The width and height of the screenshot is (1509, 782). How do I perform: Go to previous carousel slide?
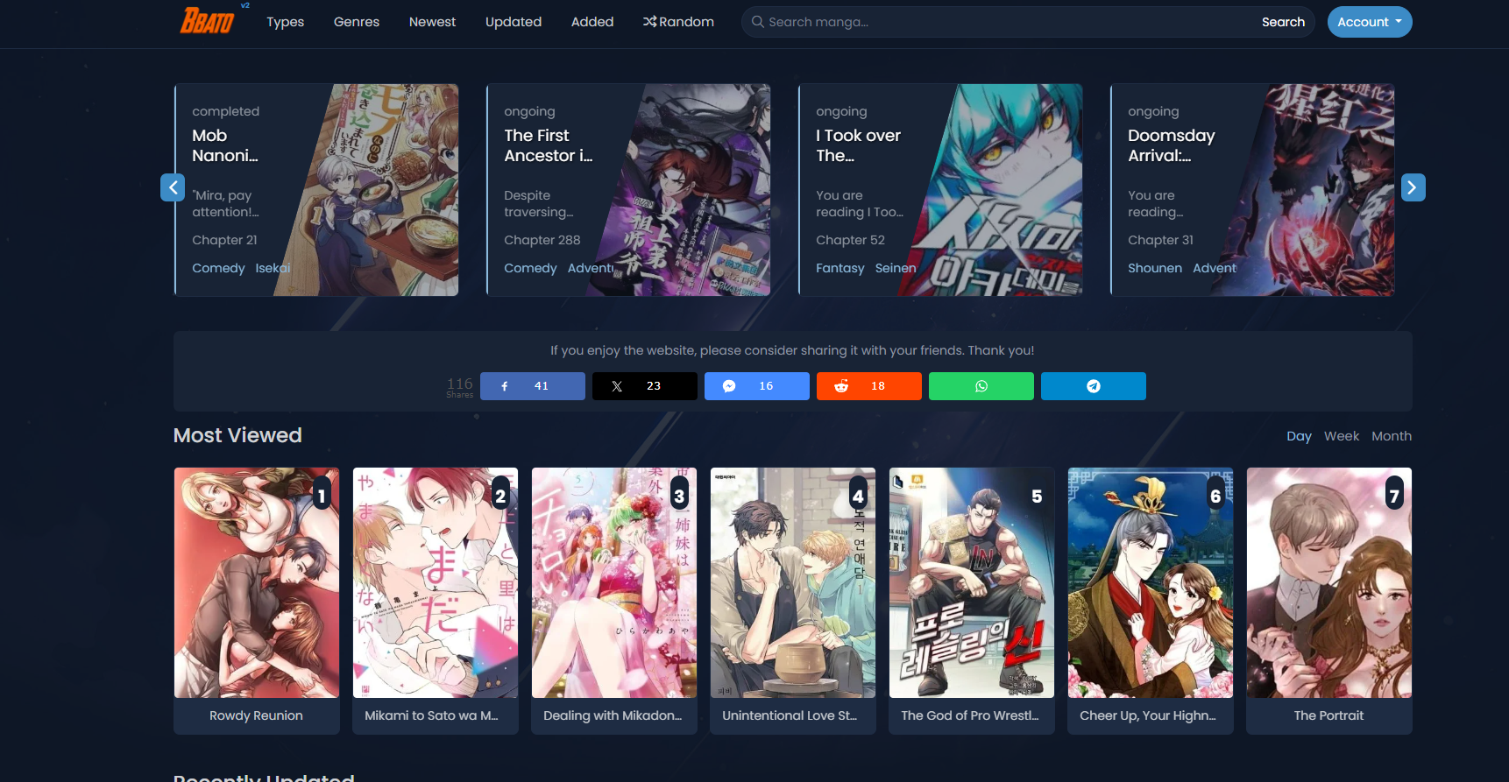point(173,187)
